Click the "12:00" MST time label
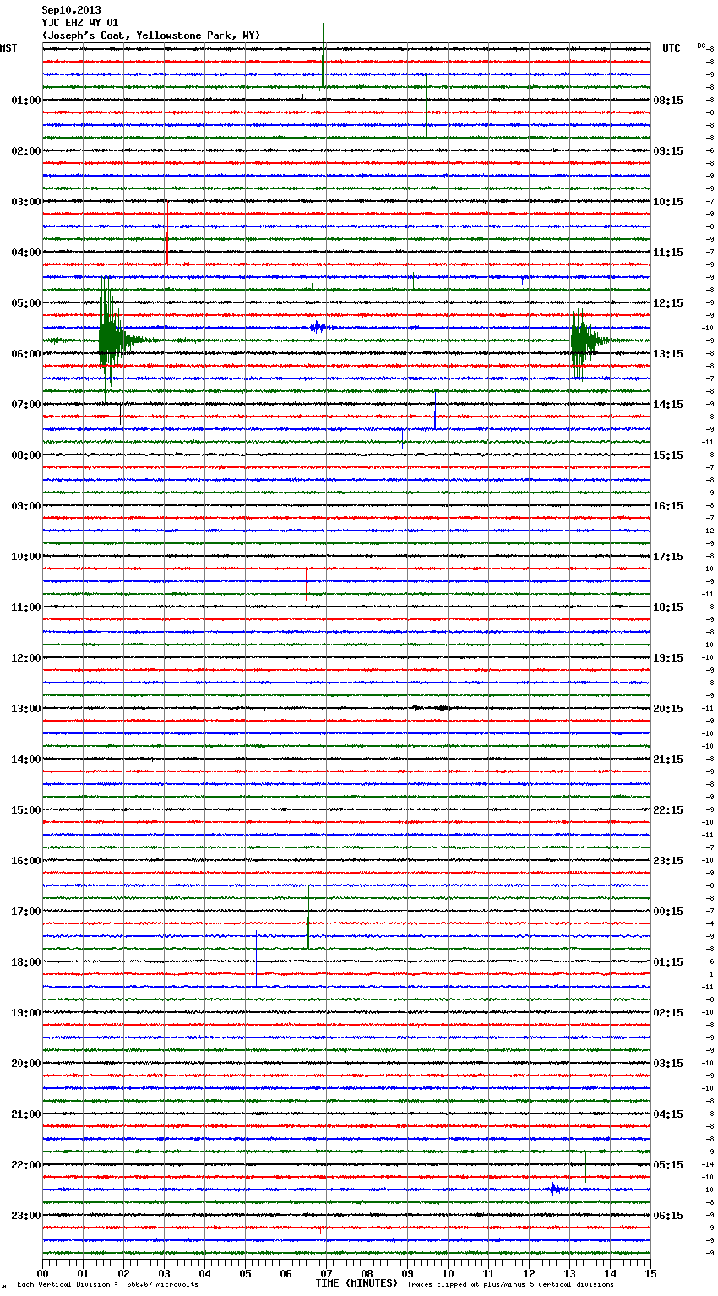 pyautogui.click(x=26, y=658)
